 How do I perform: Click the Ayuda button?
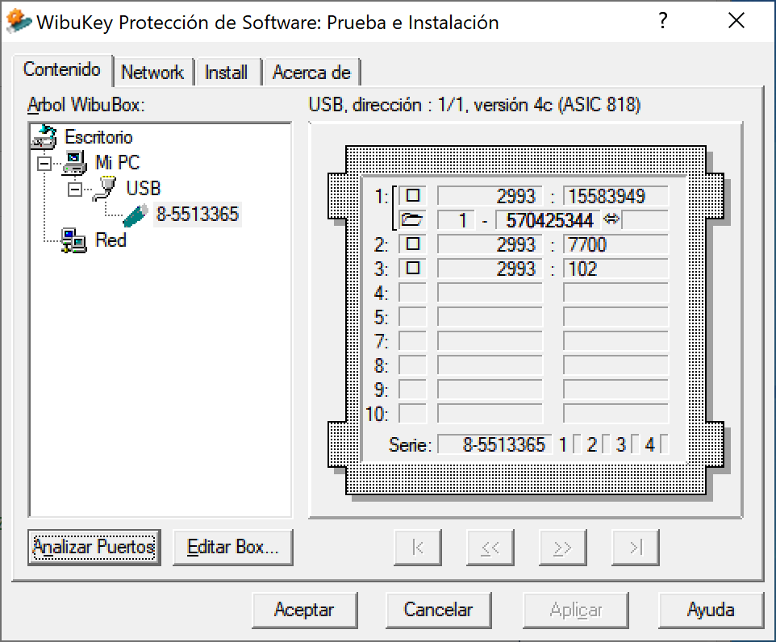click(711, 610)
